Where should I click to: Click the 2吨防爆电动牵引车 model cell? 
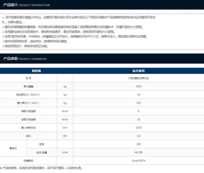click(138, 78)
